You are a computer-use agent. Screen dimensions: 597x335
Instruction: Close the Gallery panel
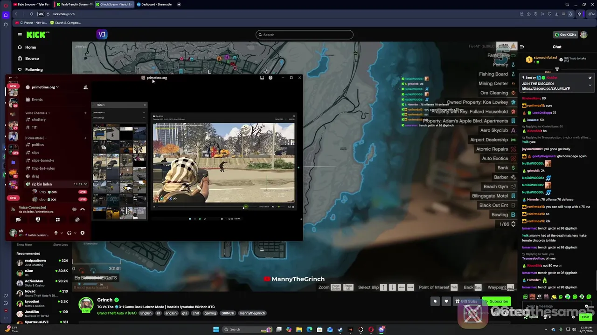(144, 105)
